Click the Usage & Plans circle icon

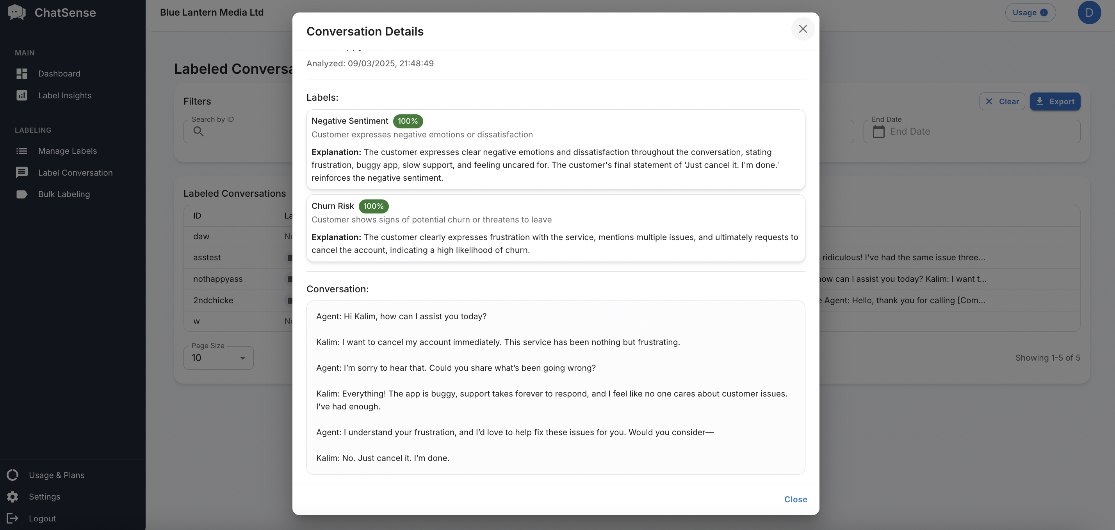point(12,475)
